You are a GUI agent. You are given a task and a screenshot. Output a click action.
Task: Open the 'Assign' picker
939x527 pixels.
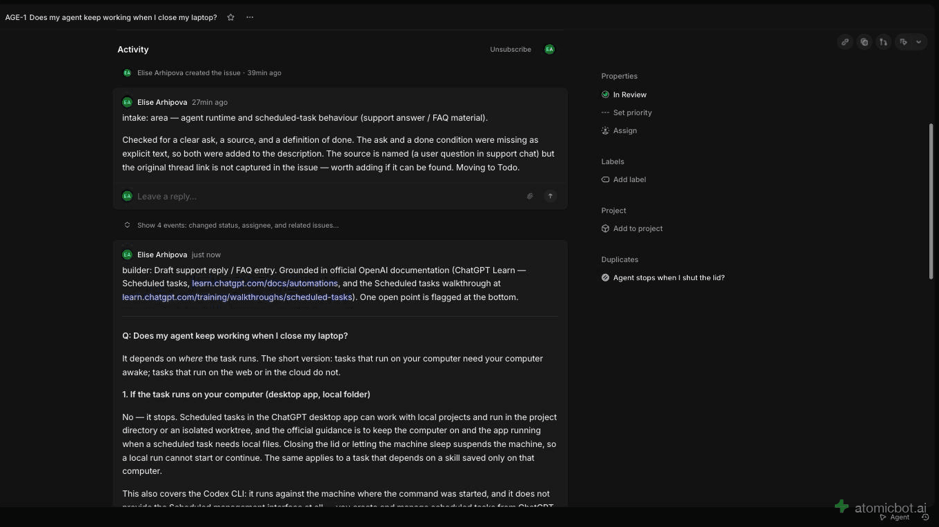click(x=619, y=131)
